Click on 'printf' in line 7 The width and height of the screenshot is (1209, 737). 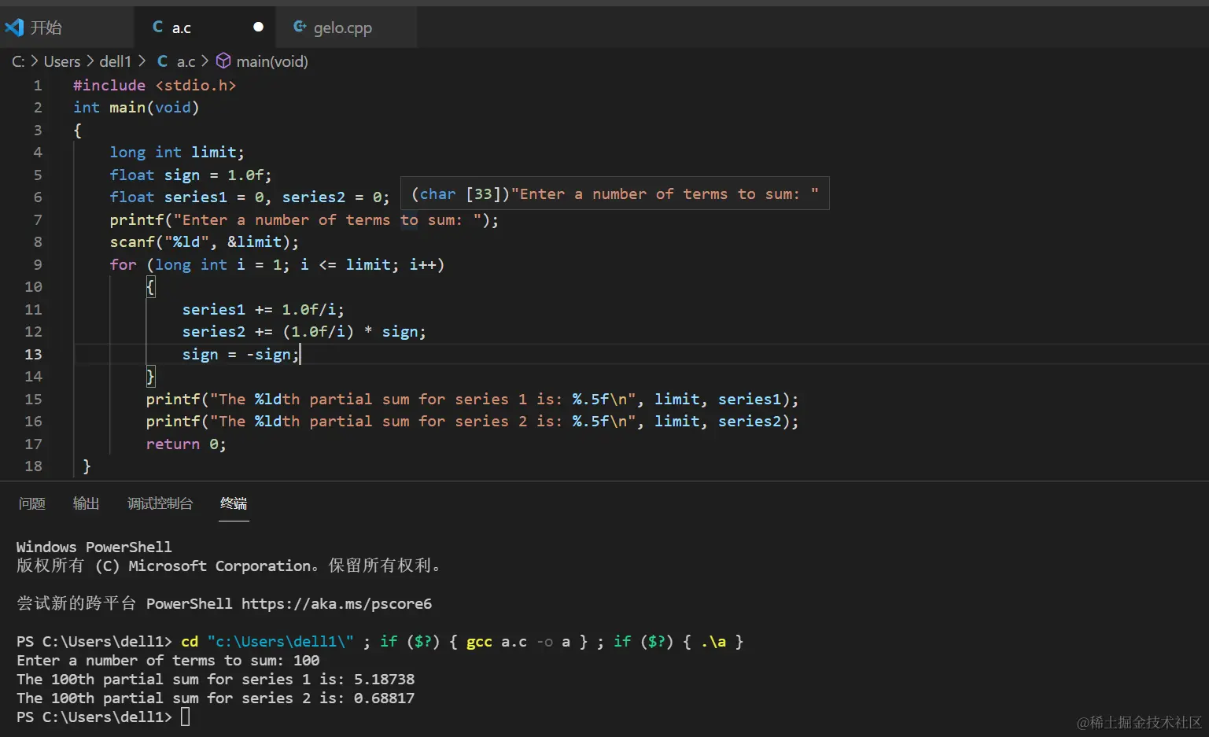tap(137, 219)
